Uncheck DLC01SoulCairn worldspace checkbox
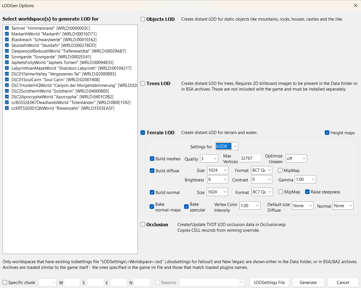This screenshot has height=288, width=361. coord(7,79)
